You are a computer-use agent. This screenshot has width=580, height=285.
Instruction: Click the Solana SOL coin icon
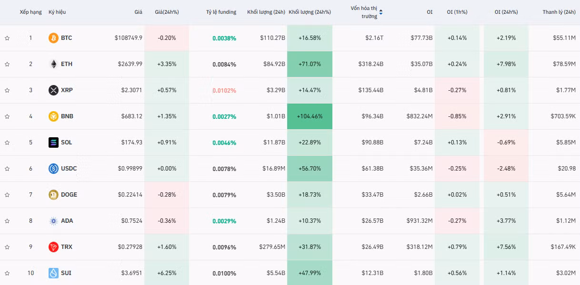click(x=54, y=142)
